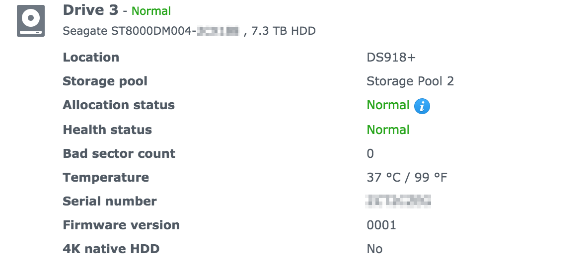Screen dimensions: 587x271
Task: Click the Location label
Action: pos(91,57)
